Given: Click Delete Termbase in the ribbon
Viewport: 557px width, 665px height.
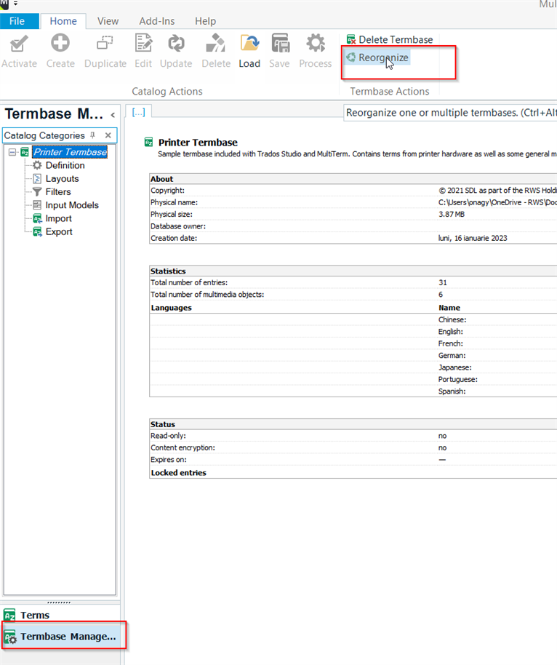Looking at the screenshot, I should [x=390, y=39].
